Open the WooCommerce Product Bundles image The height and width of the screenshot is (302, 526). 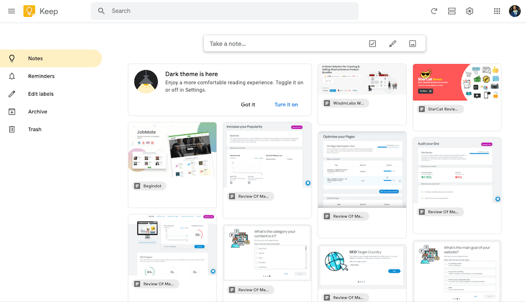(362, 79)
